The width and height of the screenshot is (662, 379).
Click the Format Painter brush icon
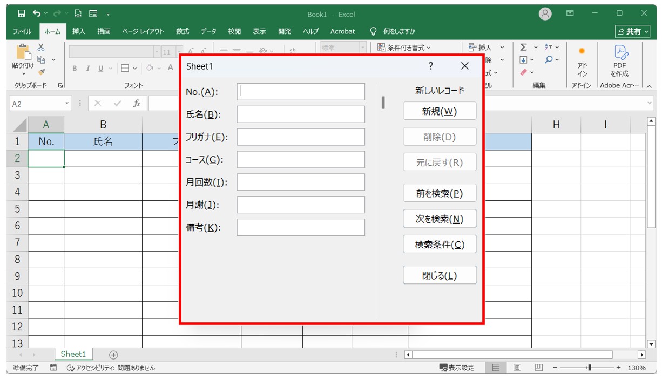click(41, 72)
